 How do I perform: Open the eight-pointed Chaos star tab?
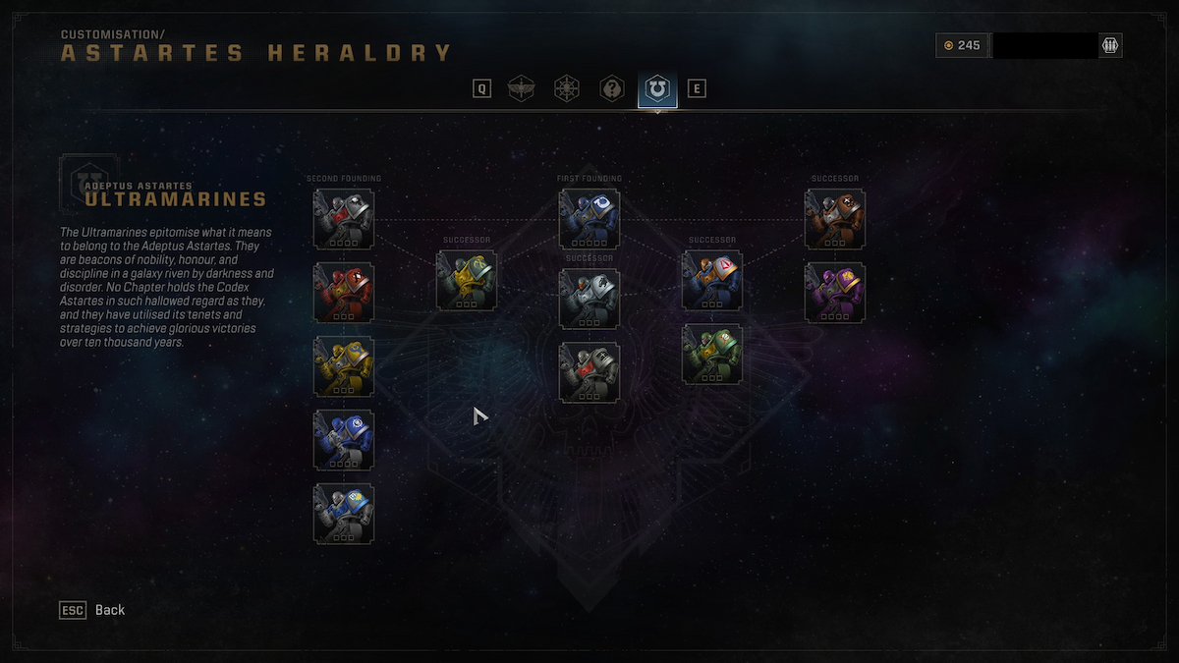click(566, 89)
